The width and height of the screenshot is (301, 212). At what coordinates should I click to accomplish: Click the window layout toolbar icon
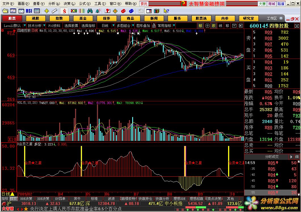pyautogui.click(x=149, y=11)
